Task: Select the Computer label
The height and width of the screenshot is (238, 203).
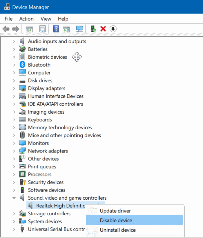Action: 39,73
